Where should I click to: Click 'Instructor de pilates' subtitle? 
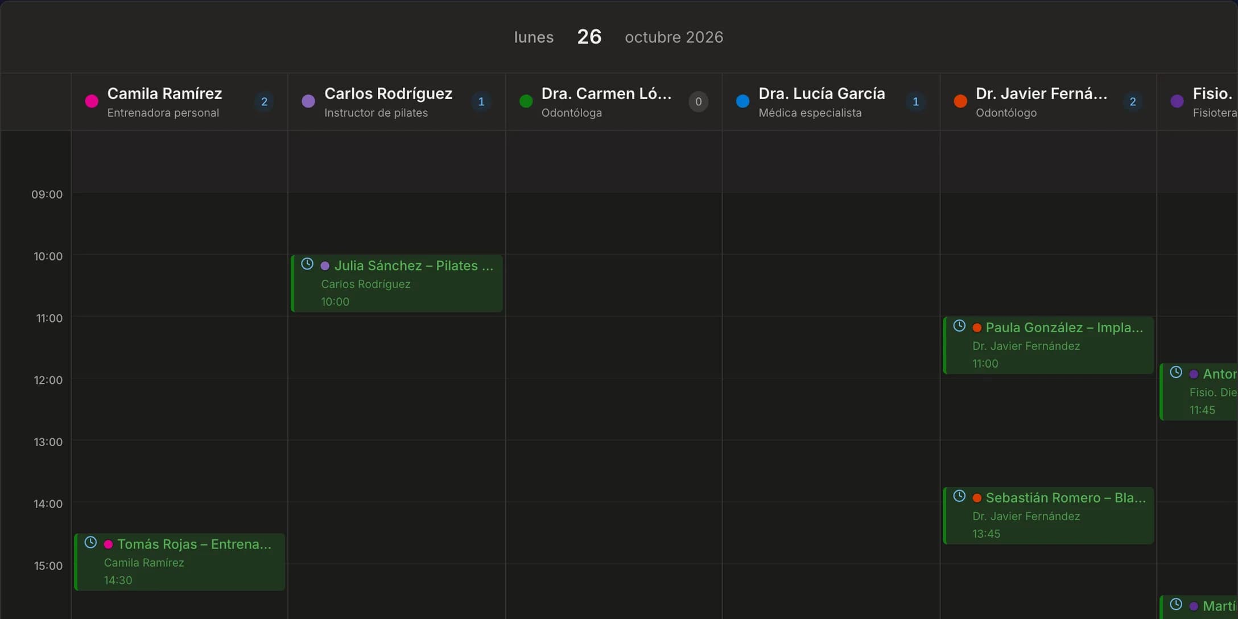click(376, 113)
